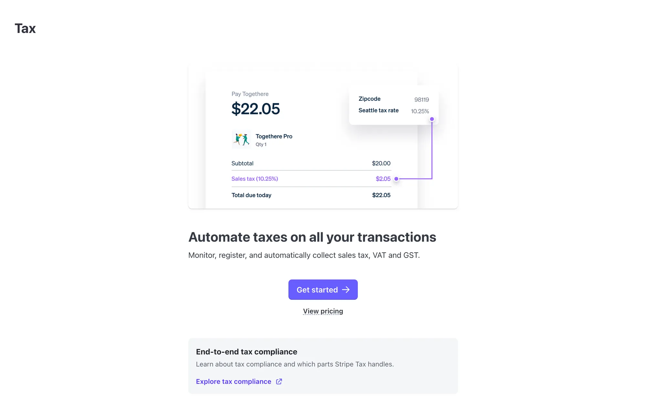Click the End-to-end tax compliance panel
Image resolution: width=646 pixels, height=418 pixels.
click(x=323, y=365)
